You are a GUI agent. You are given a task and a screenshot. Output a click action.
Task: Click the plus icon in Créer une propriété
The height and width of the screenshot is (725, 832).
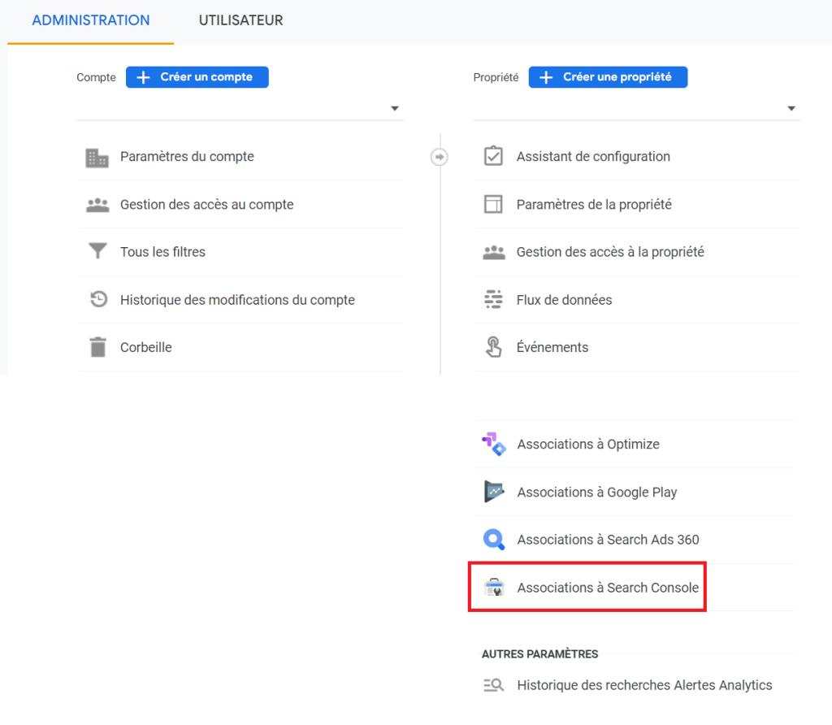pos(546,77)
